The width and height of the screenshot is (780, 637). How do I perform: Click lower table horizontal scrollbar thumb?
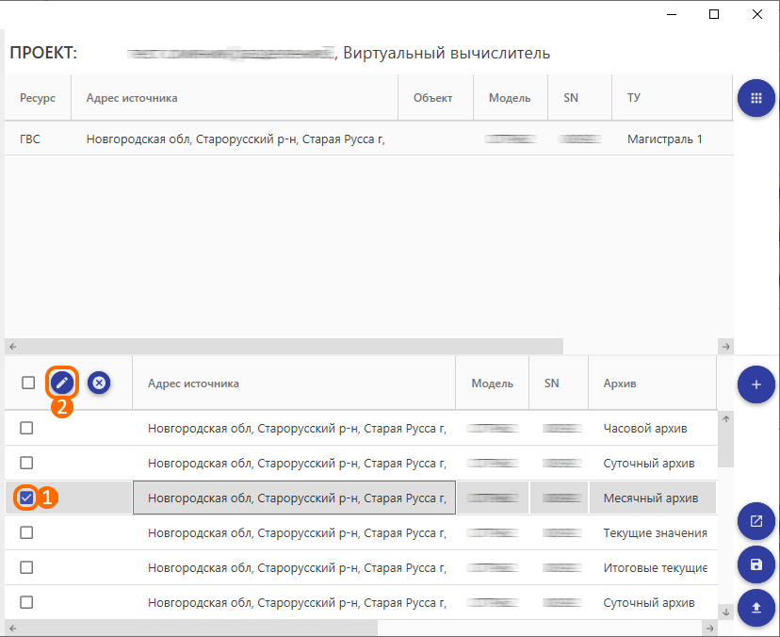(199, 628)
